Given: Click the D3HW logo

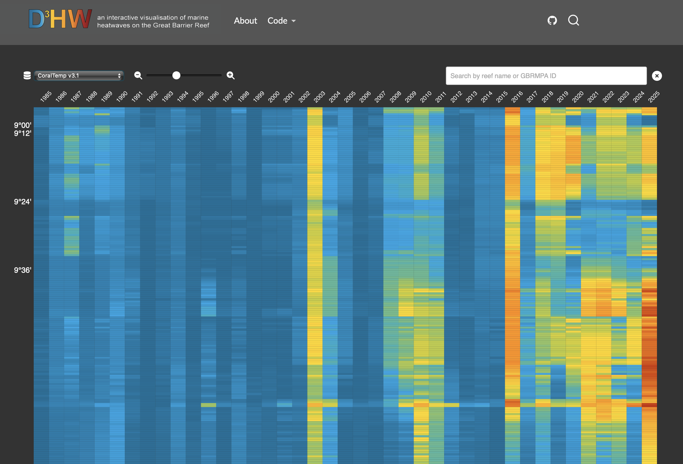Looking at the screenshot, I should click(60, 19).
